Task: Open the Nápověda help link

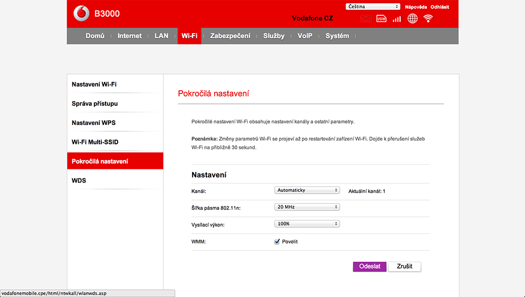Action: 416,7
